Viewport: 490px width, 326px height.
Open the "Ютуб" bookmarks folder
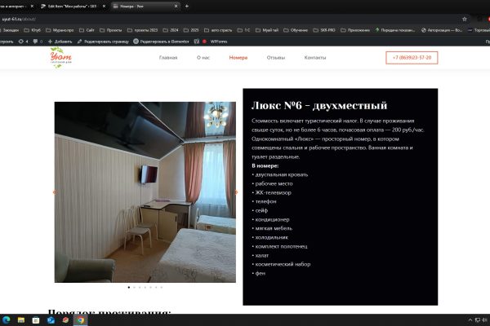[x=33, y=30]
